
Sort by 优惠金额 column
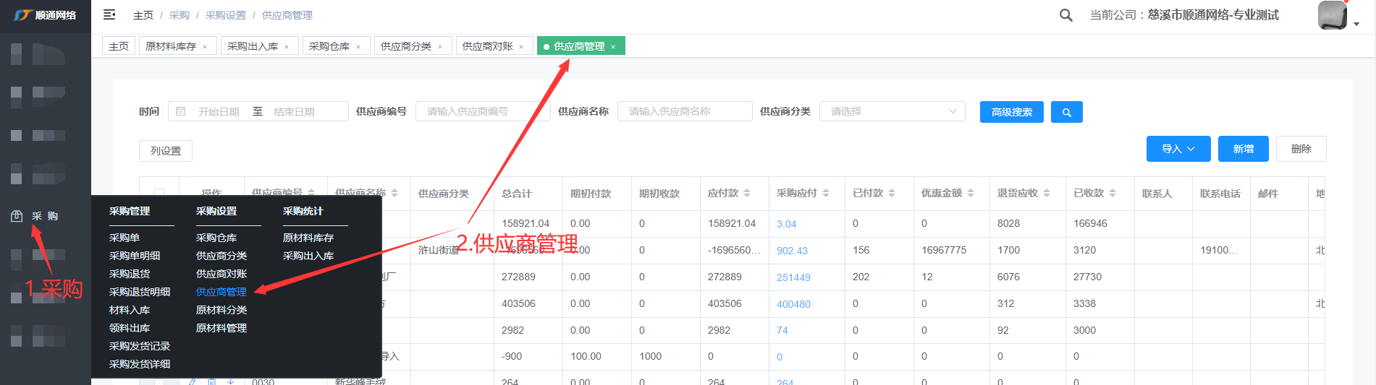coord(971,193)
